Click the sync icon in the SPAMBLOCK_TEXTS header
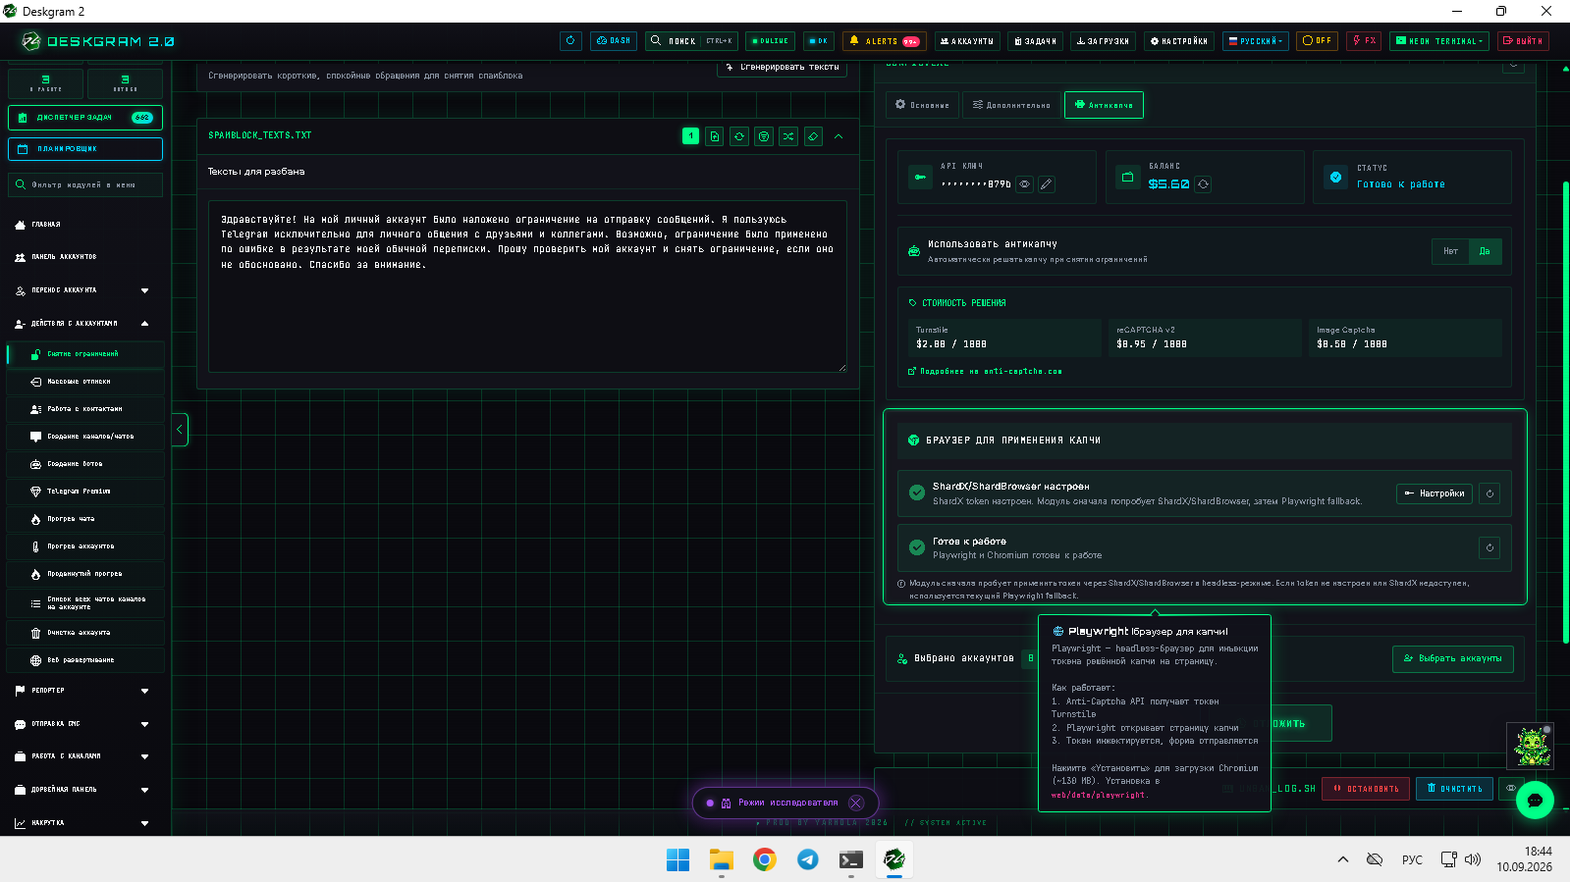 click(x=739, y=136)
